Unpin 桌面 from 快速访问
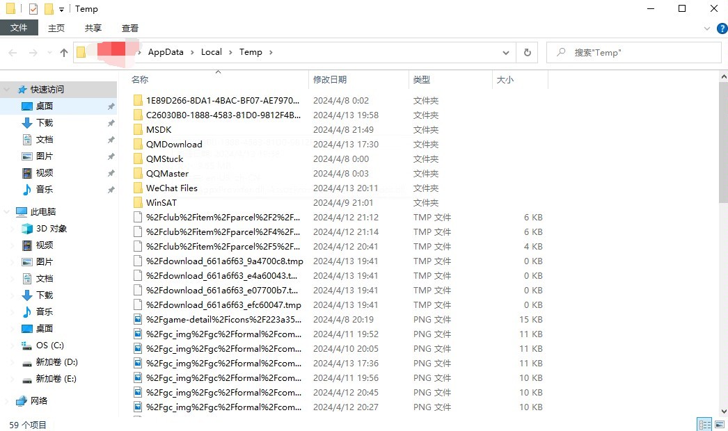Viewport: 728px width, 431px height. [109, 106]
